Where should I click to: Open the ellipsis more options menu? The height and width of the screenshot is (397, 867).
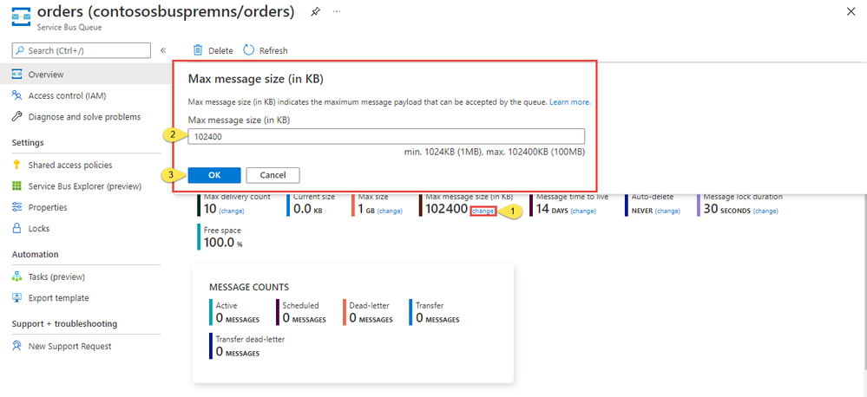[x=337, y=11]
